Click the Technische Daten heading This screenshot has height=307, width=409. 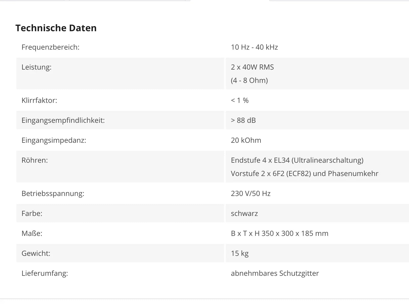point(56,28)
